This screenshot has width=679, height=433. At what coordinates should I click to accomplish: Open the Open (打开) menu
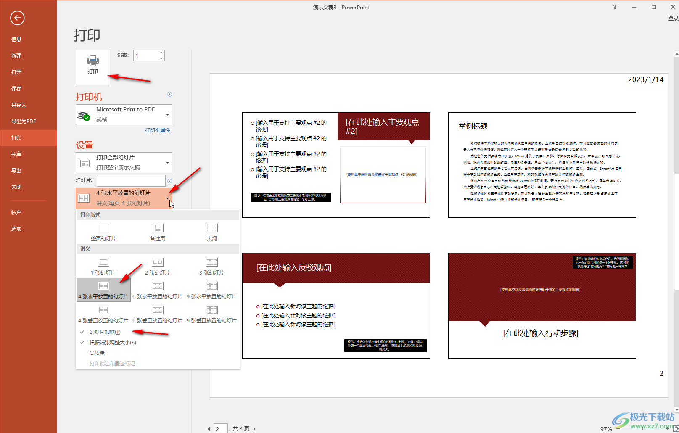coord(28,72)
